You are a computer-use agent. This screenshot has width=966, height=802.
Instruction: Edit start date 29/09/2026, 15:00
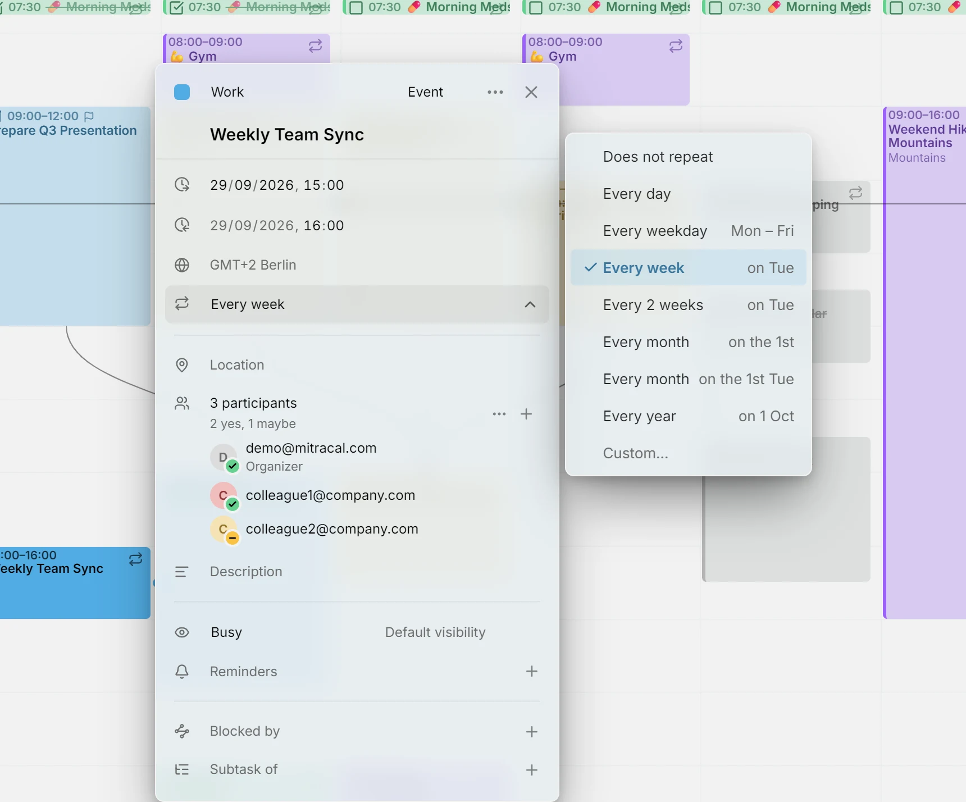[x=277, y=185]
